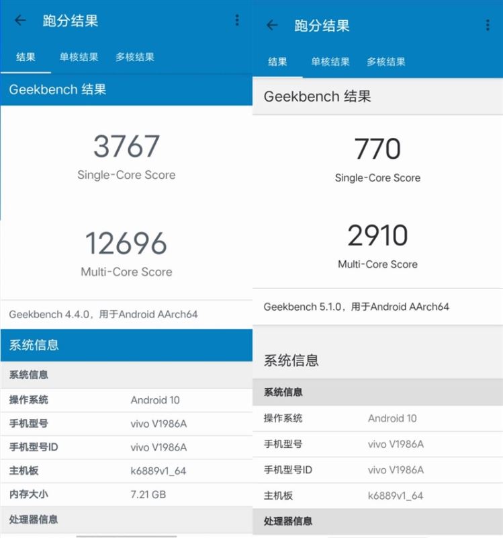Switch to 多核结果 tab in right screen
Screen dimensions: 503x538
[386, 62]
